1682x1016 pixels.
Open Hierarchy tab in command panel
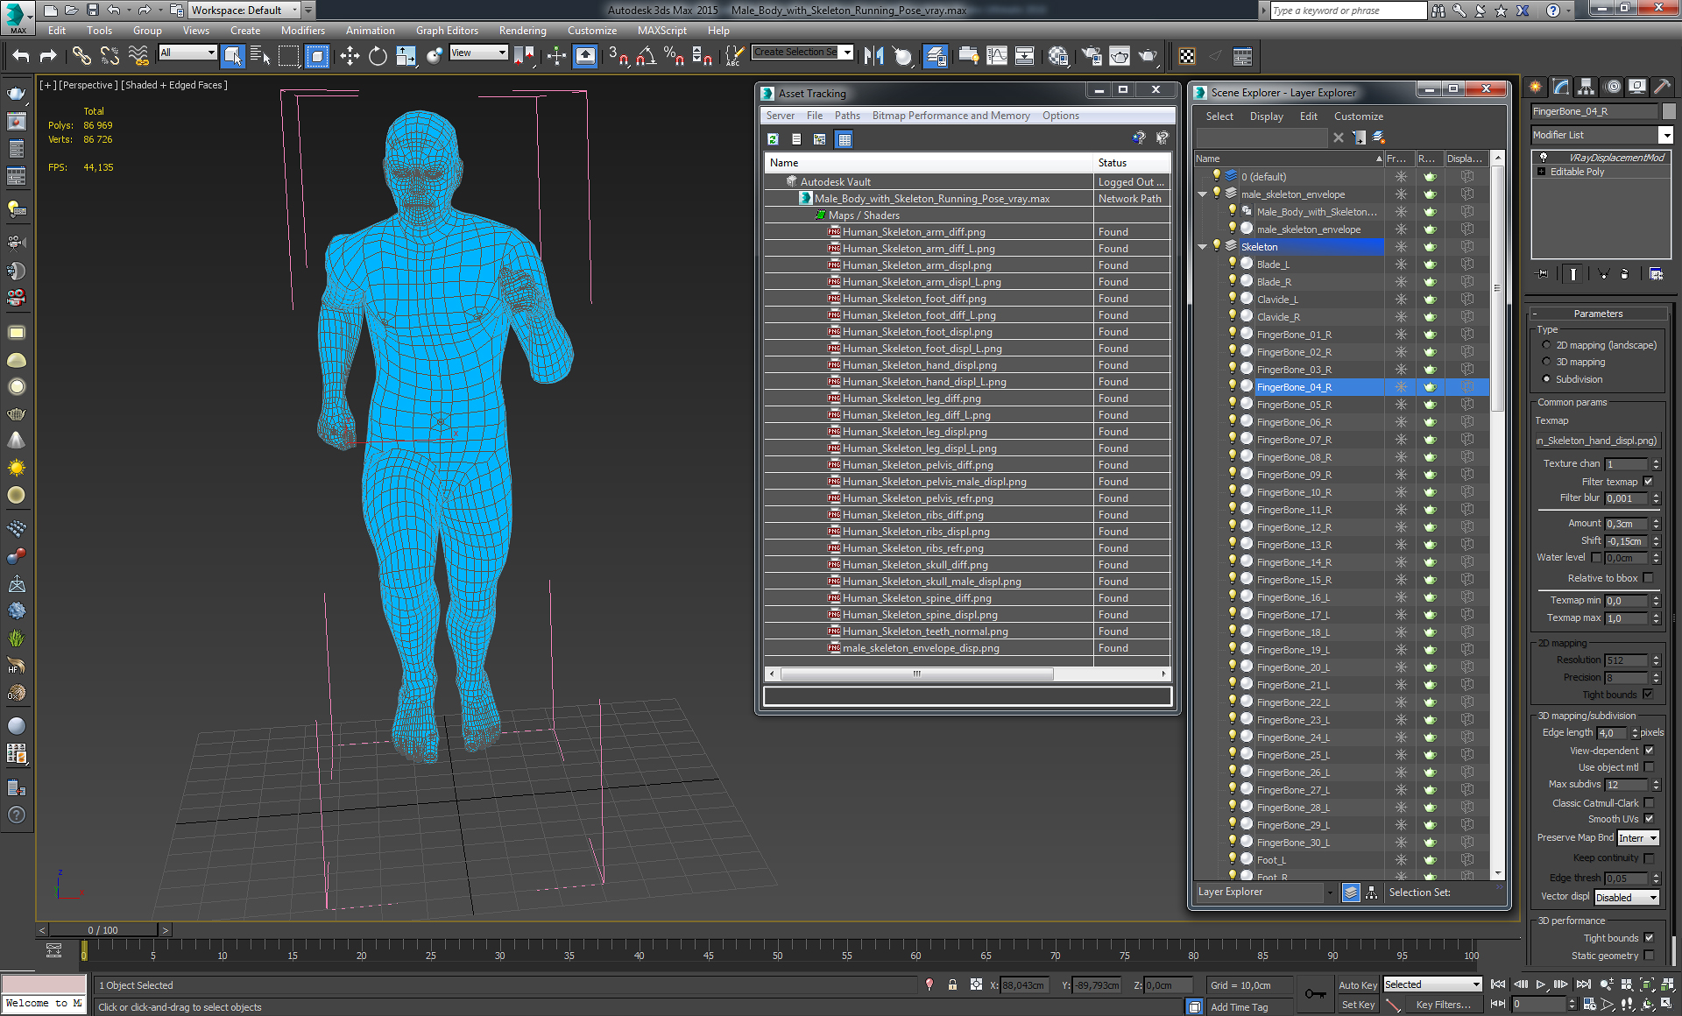click(1587, 87)
